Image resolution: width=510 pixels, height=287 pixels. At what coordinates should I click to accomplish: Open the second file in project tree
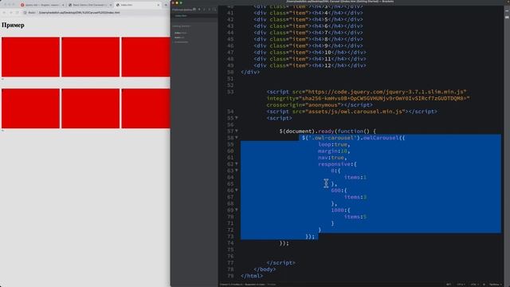[179, 37]
